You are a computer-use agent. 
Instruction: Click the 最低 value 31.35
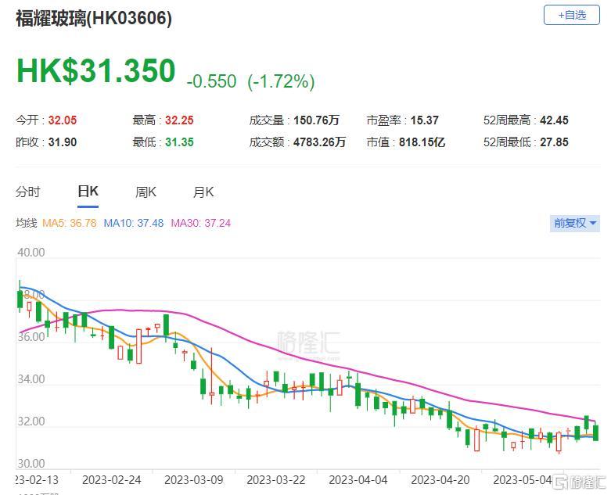point(179,142)
